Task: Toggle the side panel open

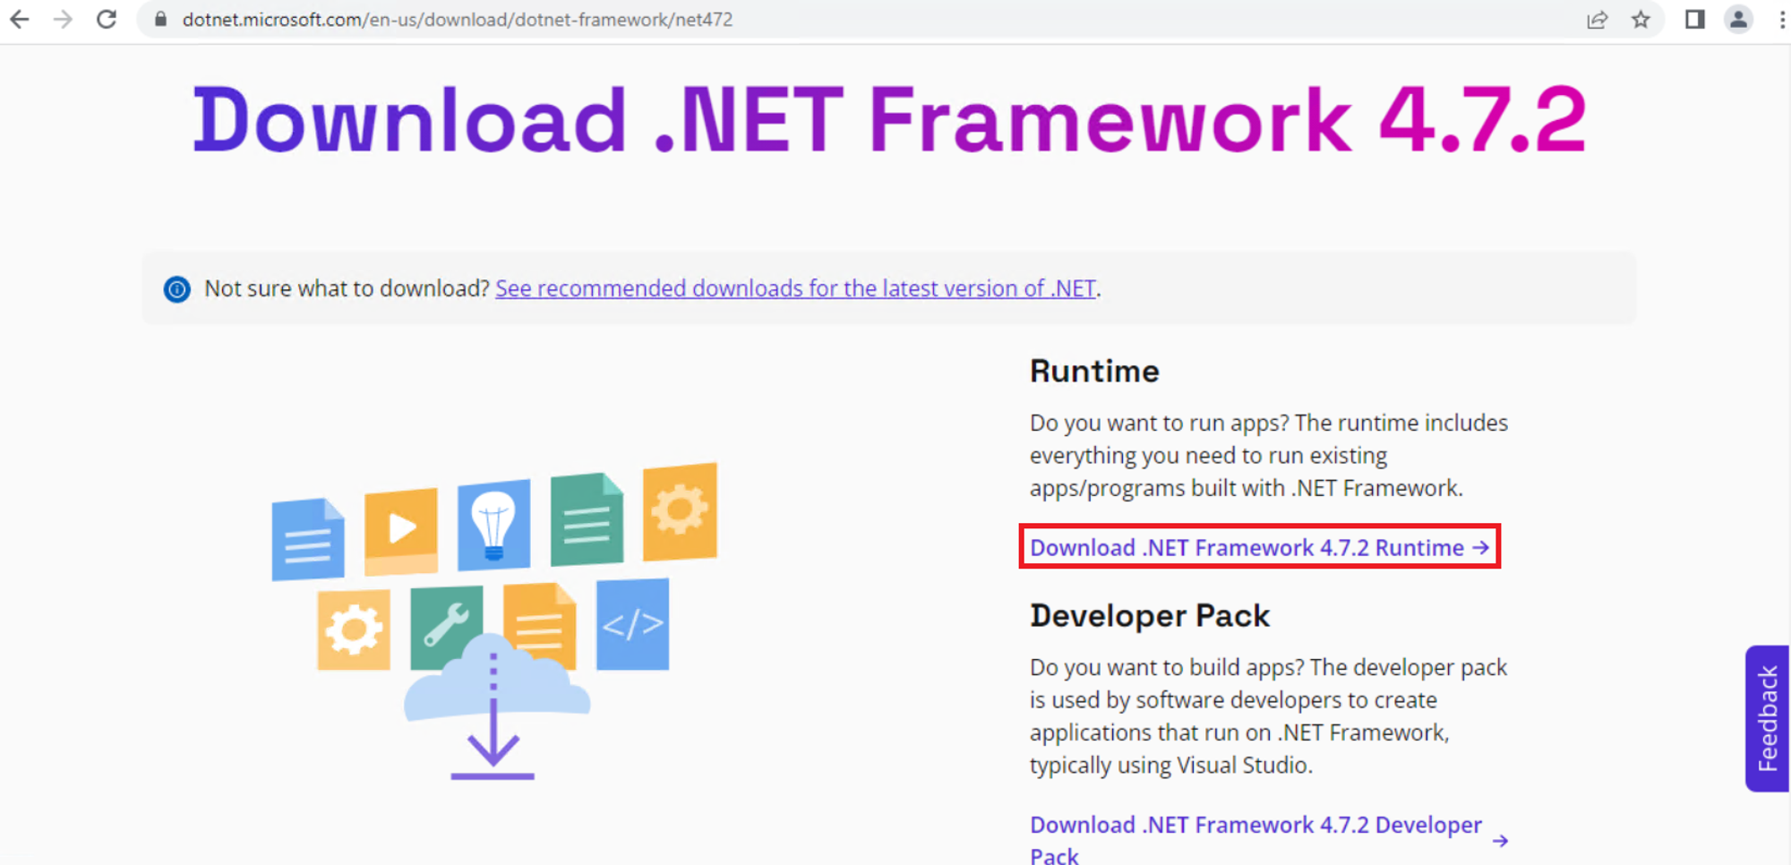Action: 1694,19
